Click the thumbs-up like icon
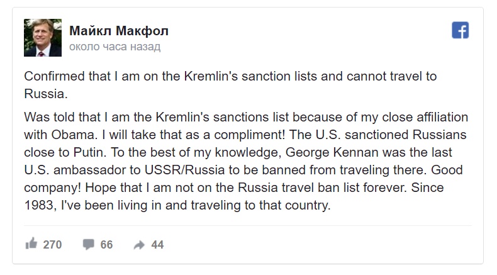This screenshot has height=275, width=497. (x=30, y=244)
